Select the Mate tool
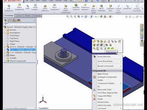This screenshot has height=110, width=147. coord(28,7)
